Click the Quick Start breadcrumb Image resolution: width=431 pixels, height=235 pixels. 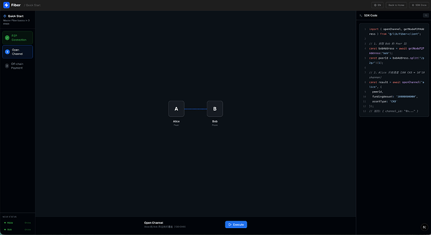click(x=33, y=5)
